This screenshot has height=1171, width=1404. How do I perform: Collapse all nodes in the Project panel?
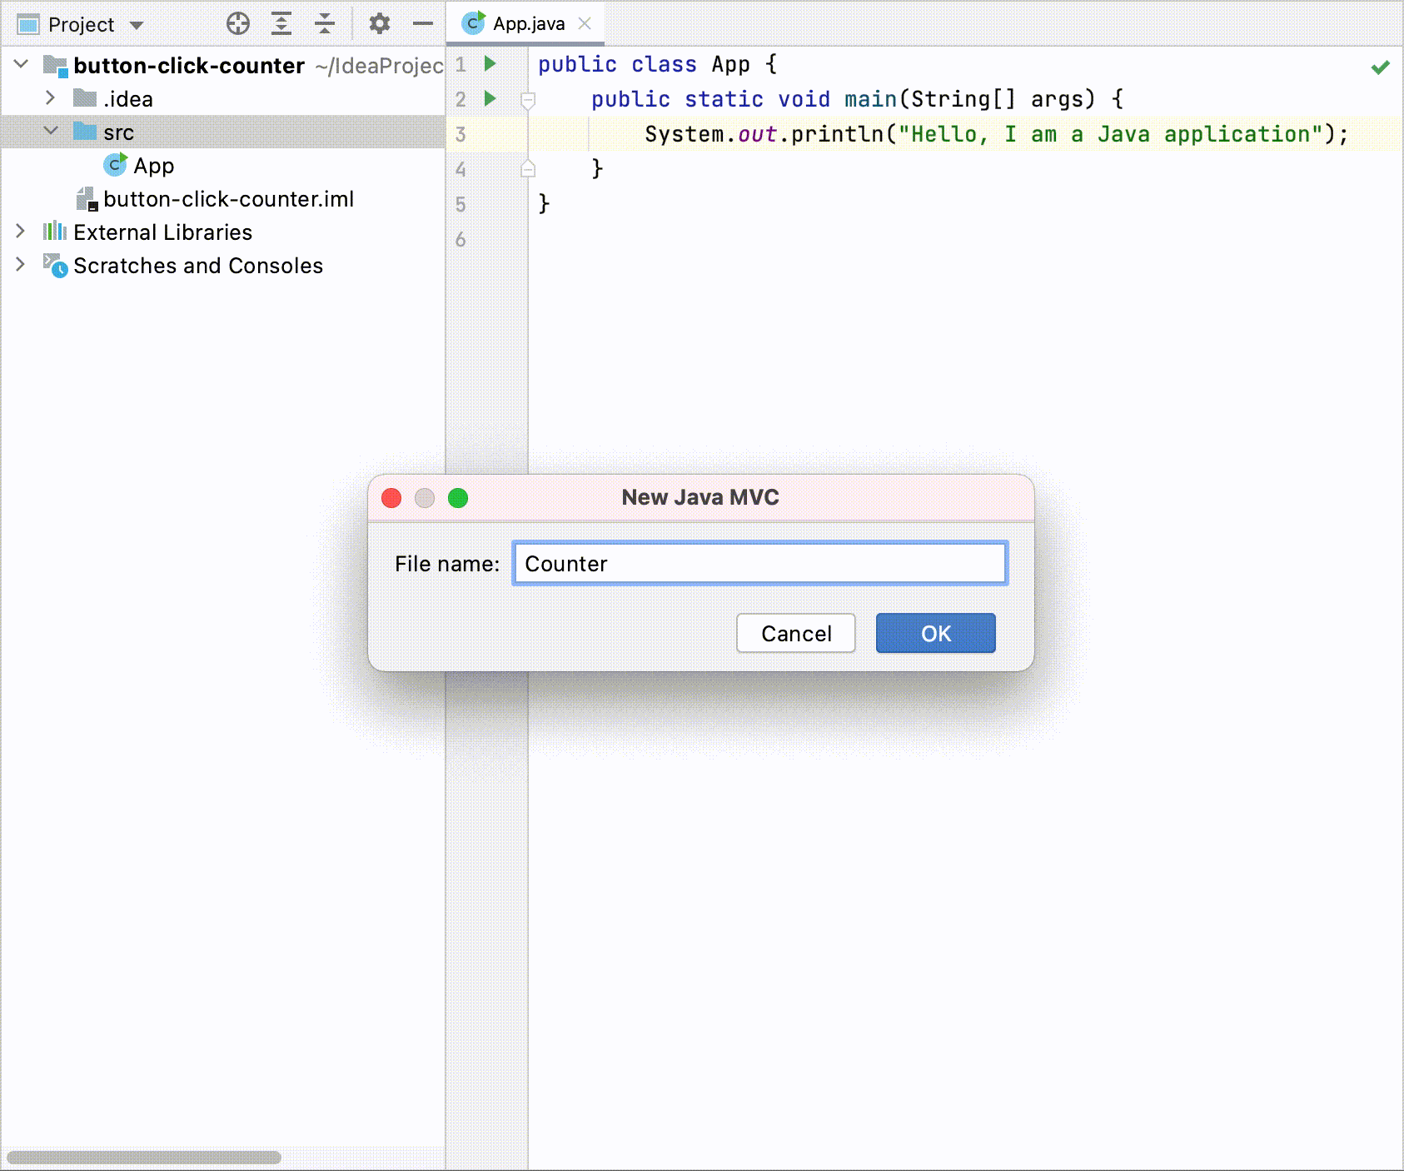pos(323,23)
